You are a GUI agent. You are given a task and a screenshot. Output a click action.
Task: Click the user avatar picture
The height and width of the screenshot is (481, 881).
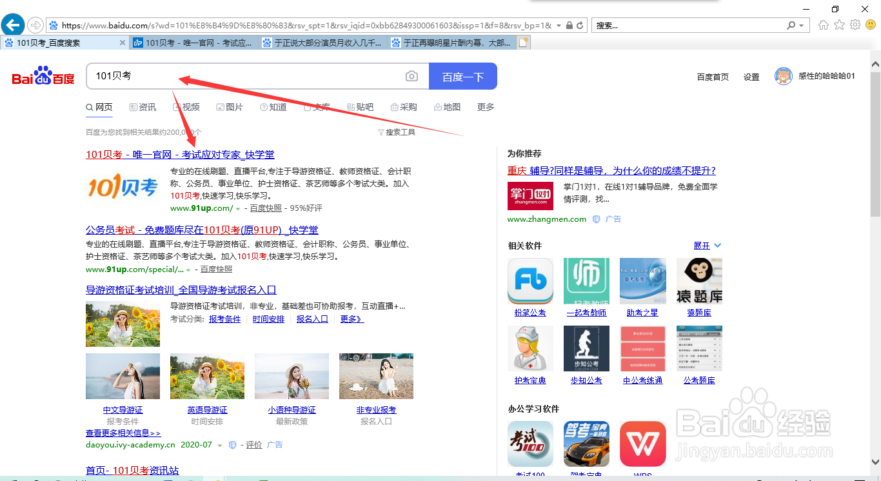click(x=783, y=76)
